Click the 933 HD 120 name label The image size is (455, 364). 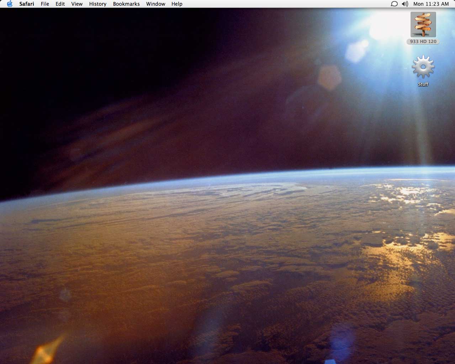[x=423, y=42]
